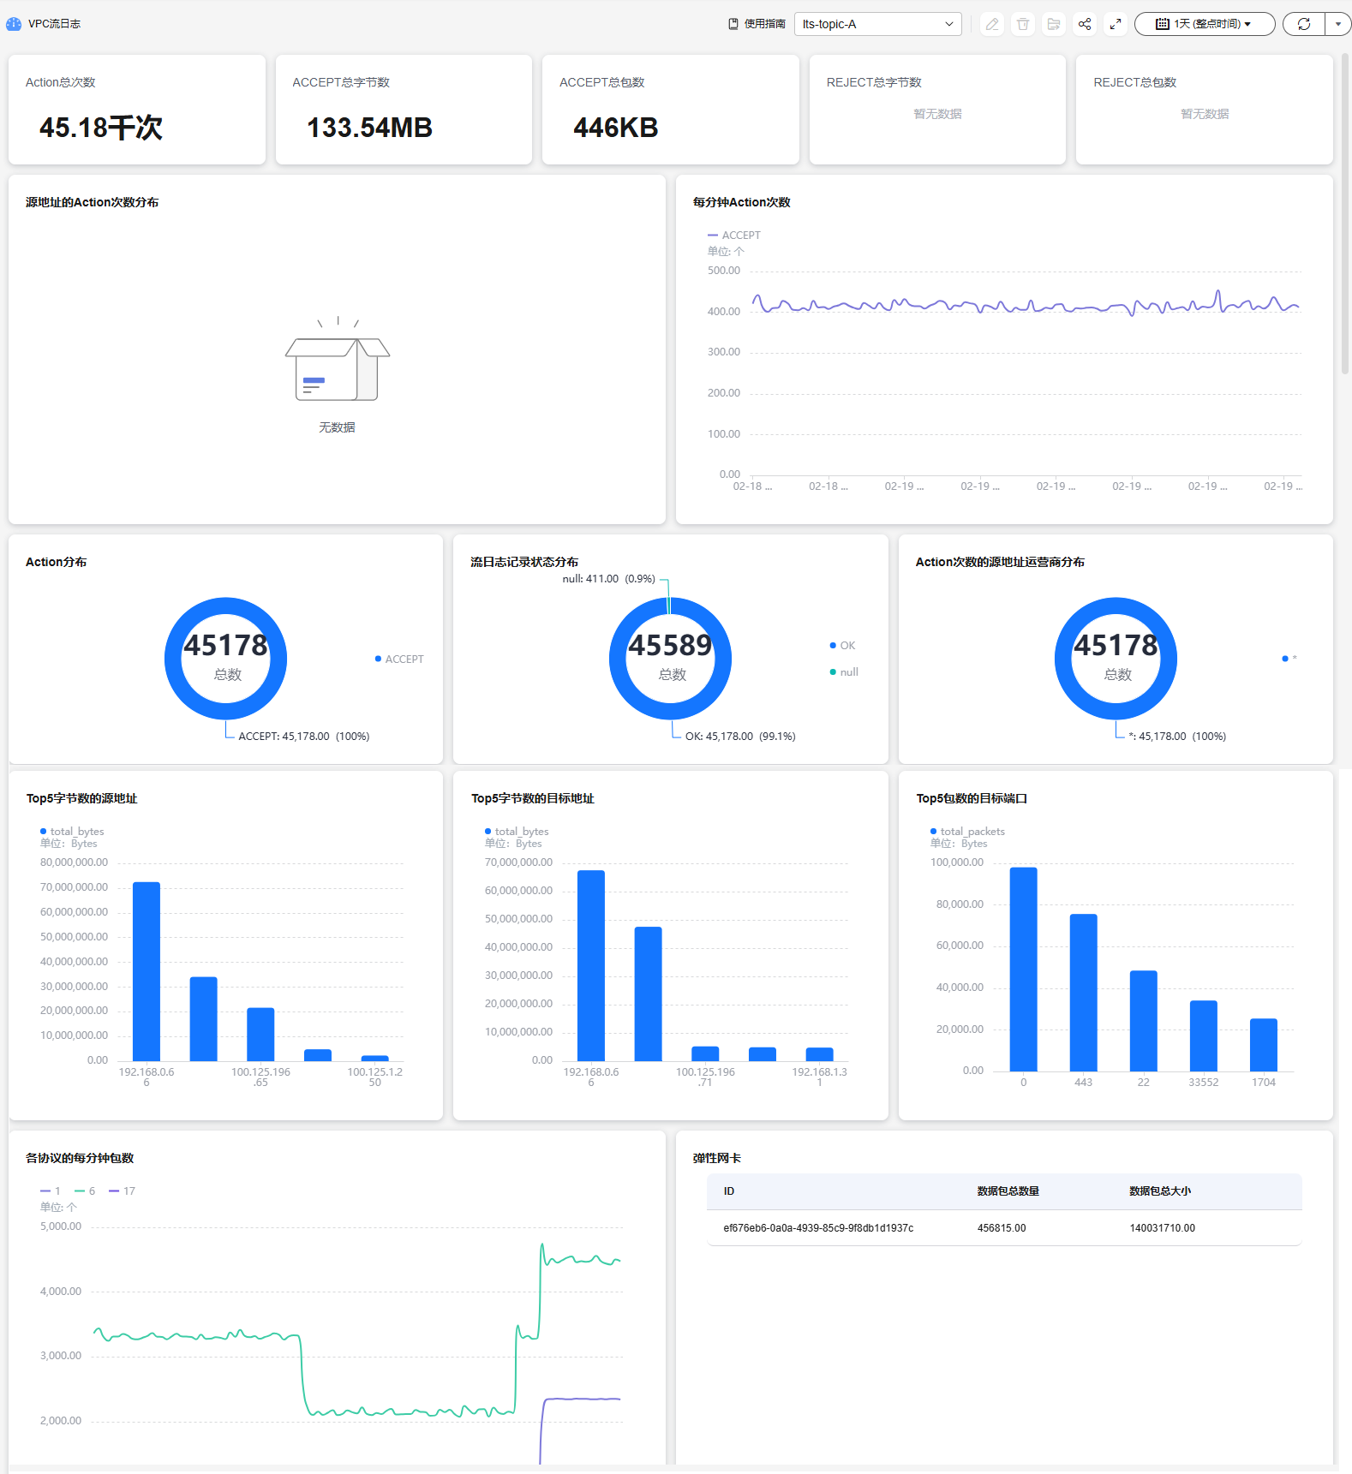
Task: Open the 1天 (整点时间) time range picker
Action: 1205,24
